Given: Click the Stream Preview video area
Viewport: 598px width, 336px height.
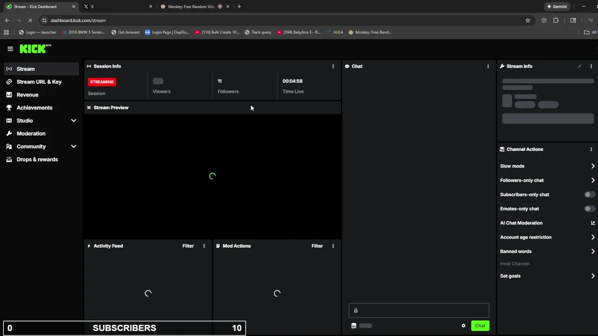Looking at the screenshot, I should point(213,176).
